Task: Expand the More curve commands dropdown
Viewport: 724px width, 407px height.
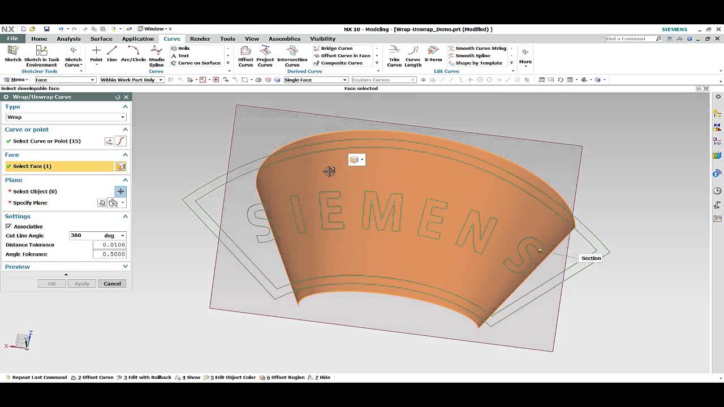Action: click(x=525, y=55)
